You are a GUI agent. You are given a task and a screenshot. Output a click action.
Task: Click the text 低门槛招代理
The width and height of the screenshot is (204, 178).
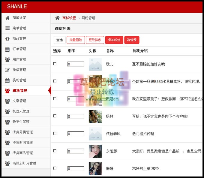(x=143, y=134)
